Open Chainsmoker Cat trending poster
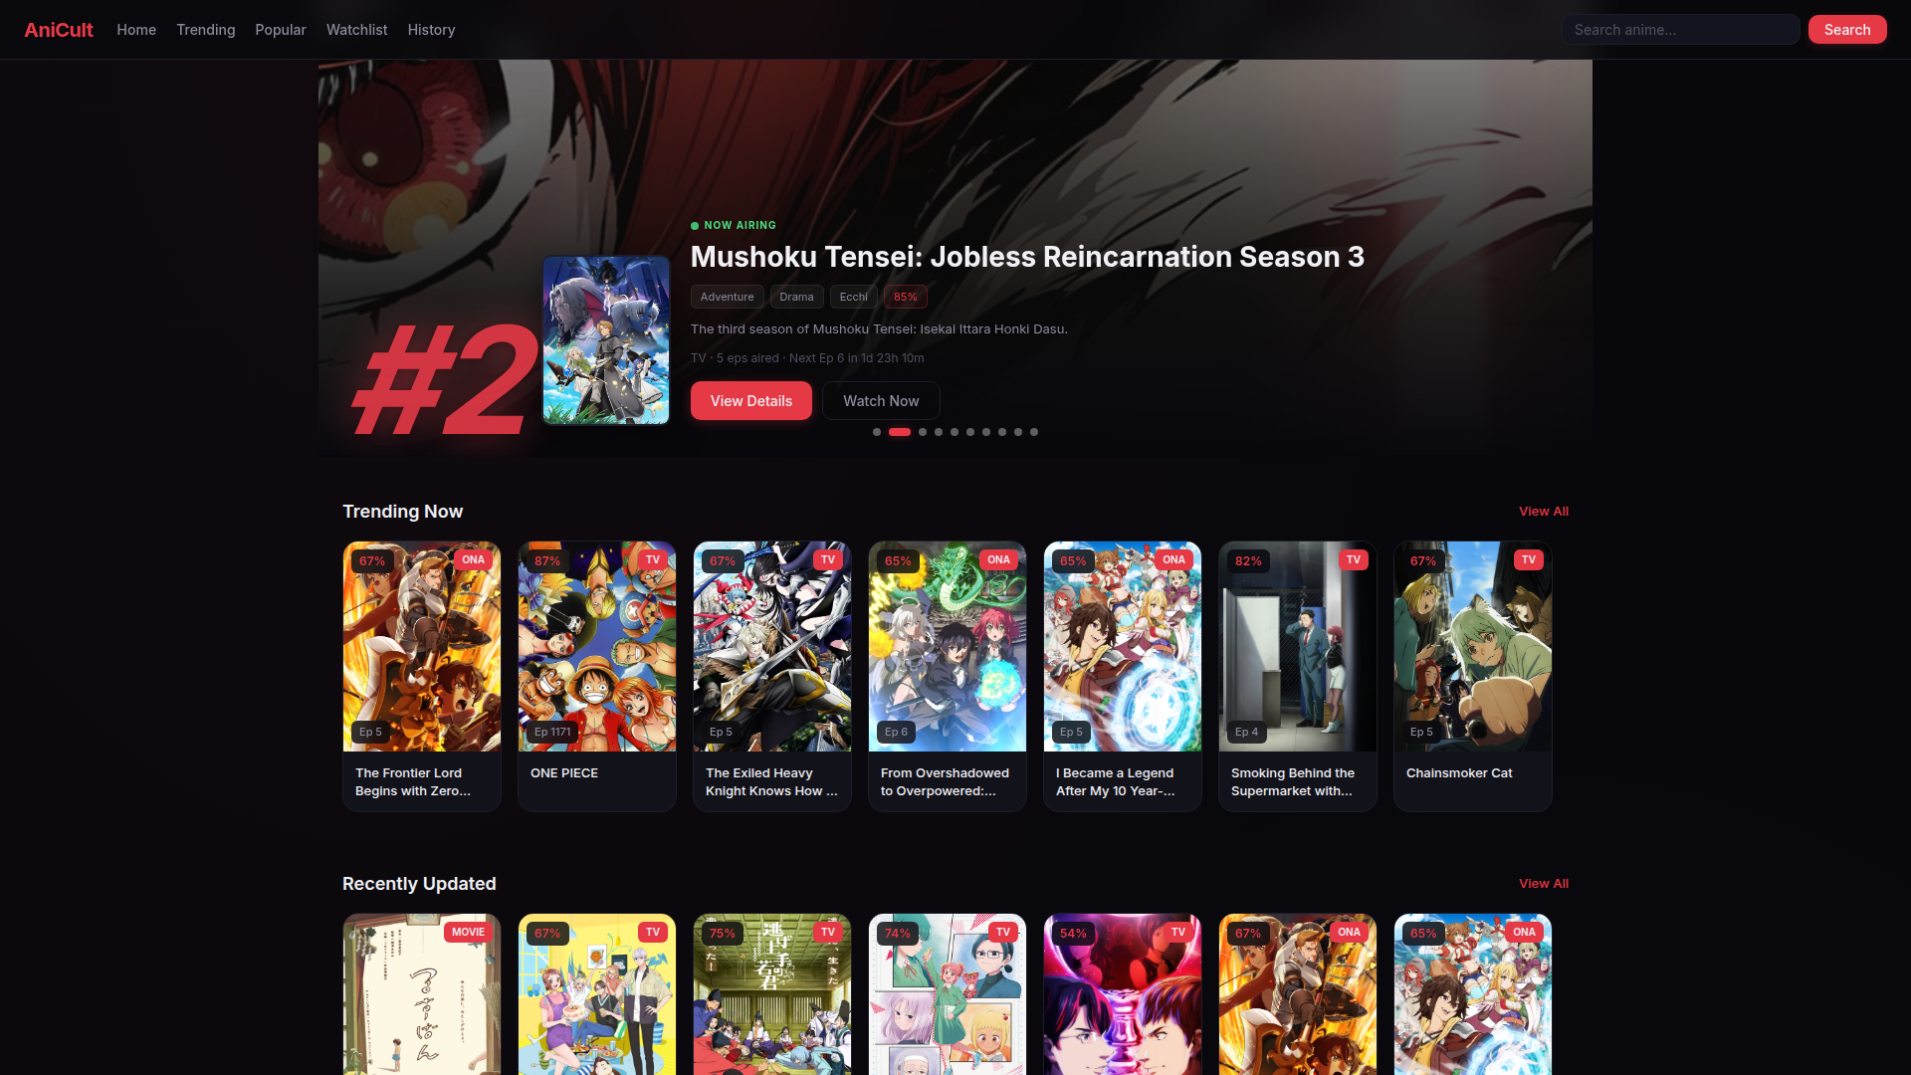Image resolution: width=1911 pixels, height=1075 pixels. (x=1473, y=647)
